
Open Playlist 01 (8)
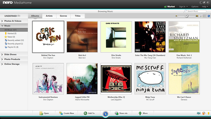[x=13, y=47]
